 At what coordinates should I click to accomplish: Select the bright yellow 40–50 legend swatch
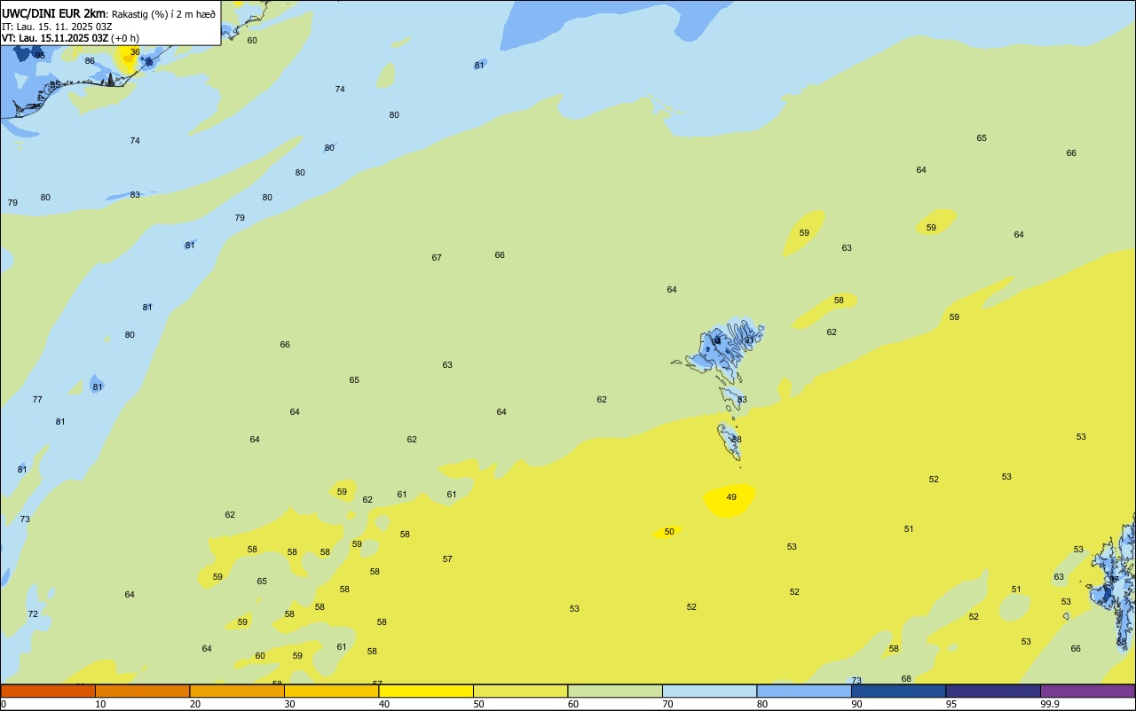tap(426, 691)
